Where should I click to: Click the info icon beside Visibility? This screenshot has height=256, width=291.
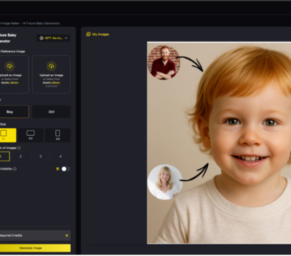(15, 169)
